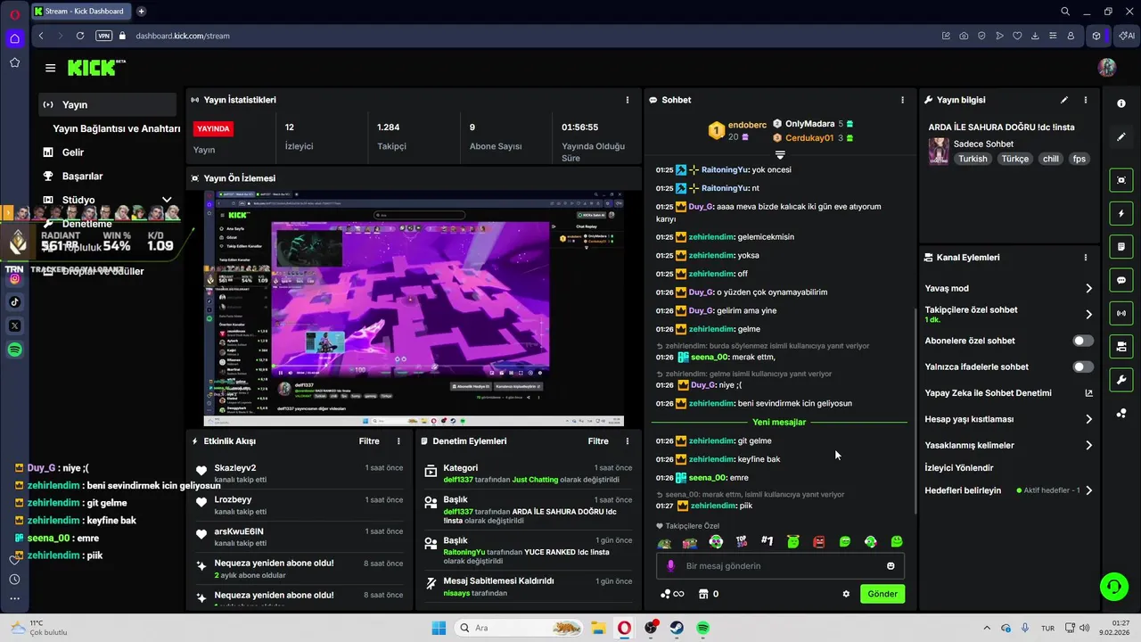Open Yayın İstatistikleri three-dot menu
This screenshot has width=1141, height=642.
pos(628,100)
